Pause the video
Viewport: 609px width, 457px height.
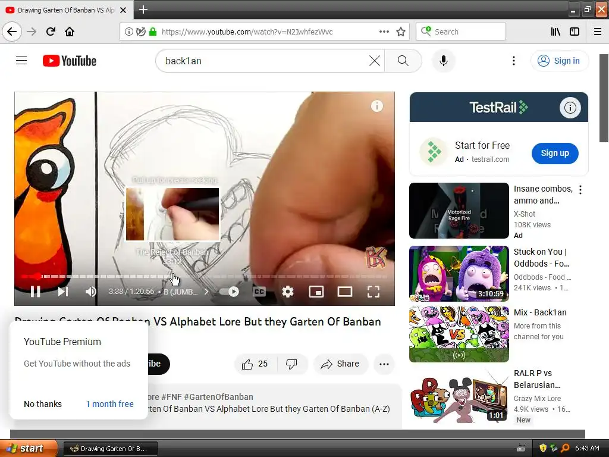35,292
